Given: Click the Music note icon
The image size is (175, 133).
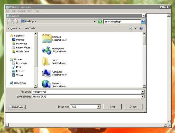Looking at the screenshot, I should point(14,67).
